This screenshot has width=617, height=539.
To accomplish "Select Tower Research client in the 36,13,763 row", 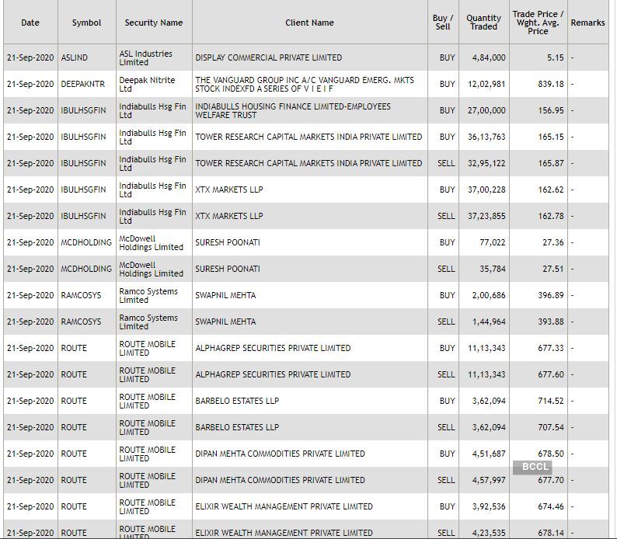I will tap(308, 137).
